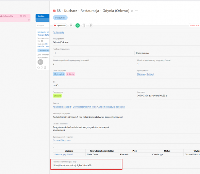Screen dimensions: 200x174
Task: Toggle bell notification on candidate card
Action: [x=42, y=68]
